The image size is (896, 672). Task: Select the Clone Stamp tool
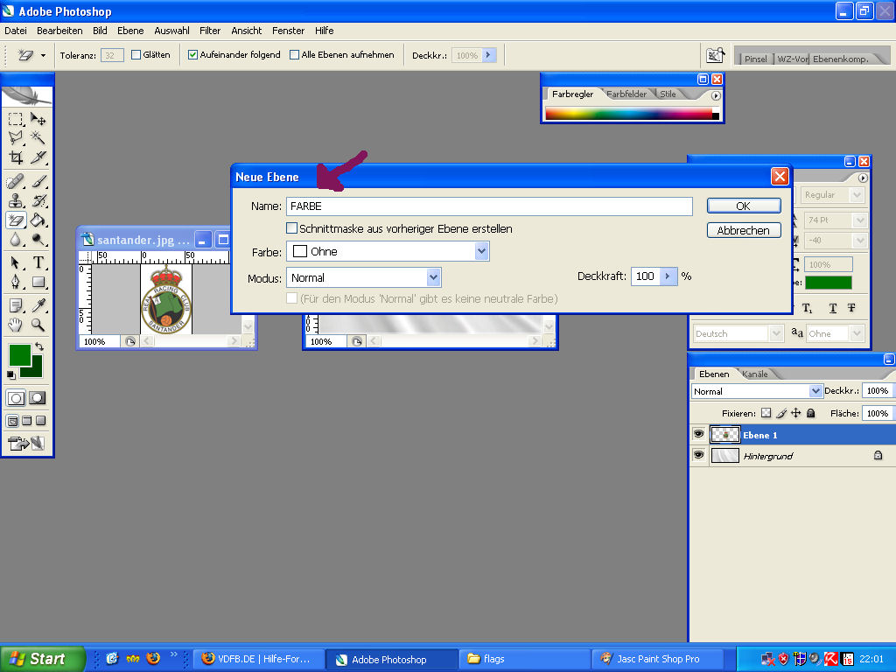click(16, 200)
